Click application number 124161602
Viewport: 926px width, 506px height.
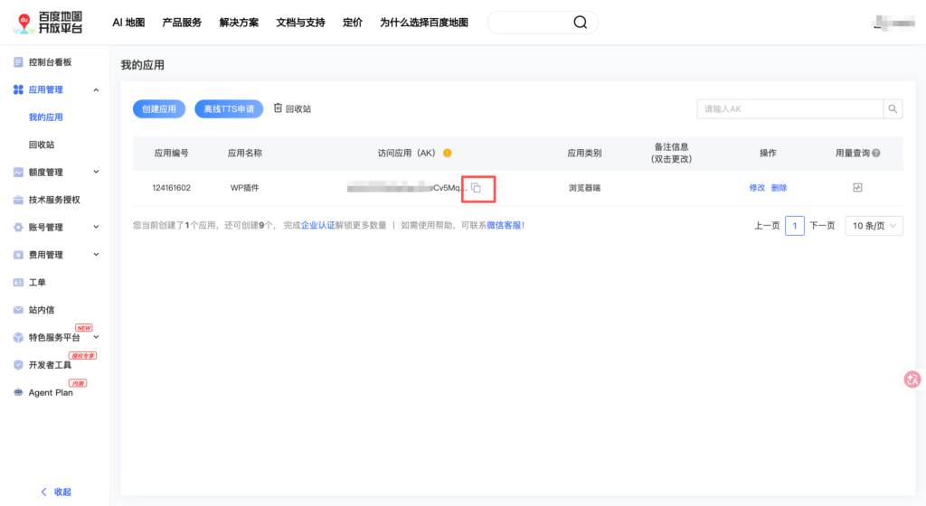click(171, 188)
